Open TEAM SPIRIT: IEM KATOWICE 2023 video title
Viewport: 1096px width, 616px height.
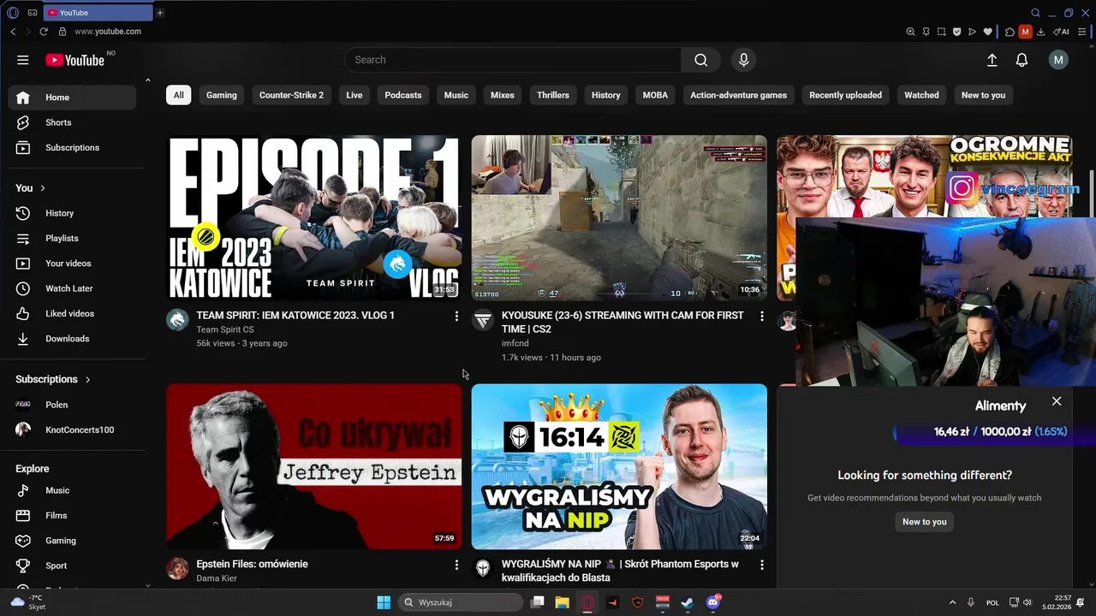point(295,315)
